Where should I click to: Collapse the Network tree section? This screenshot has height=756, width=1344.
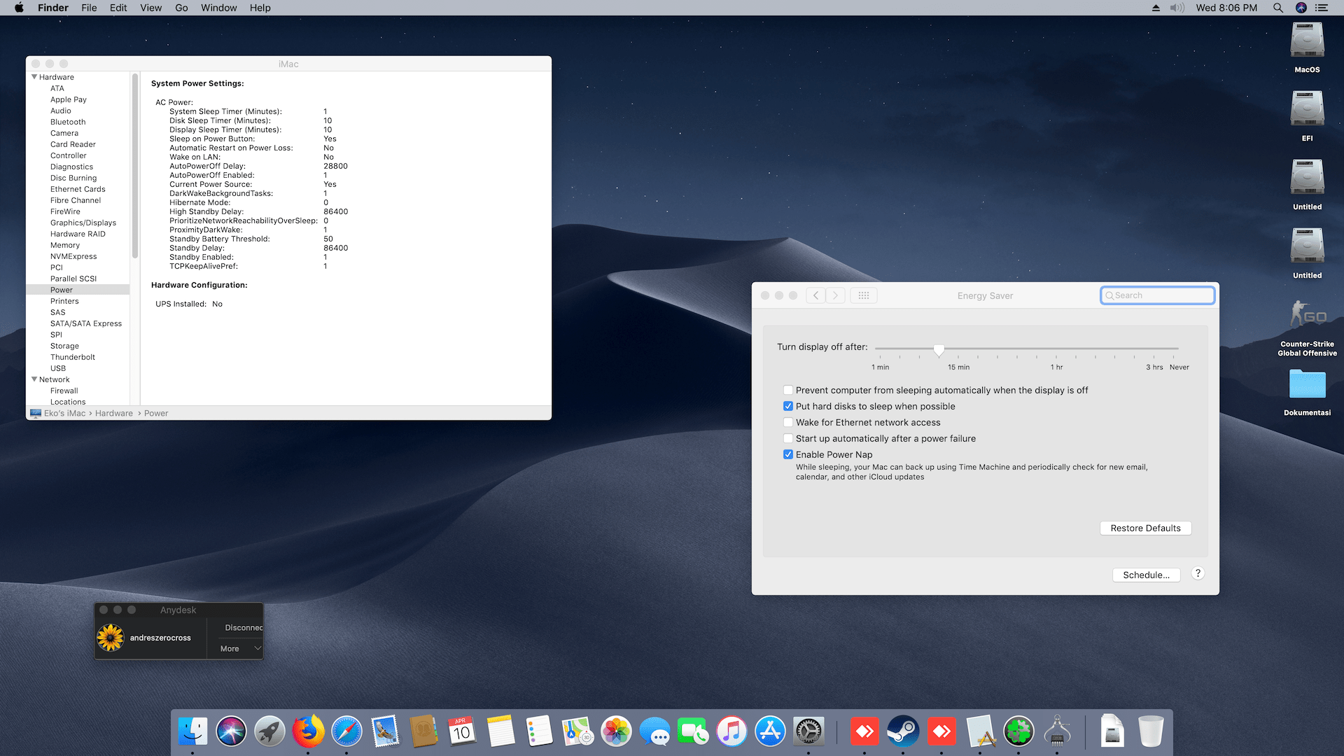[34, 379]
